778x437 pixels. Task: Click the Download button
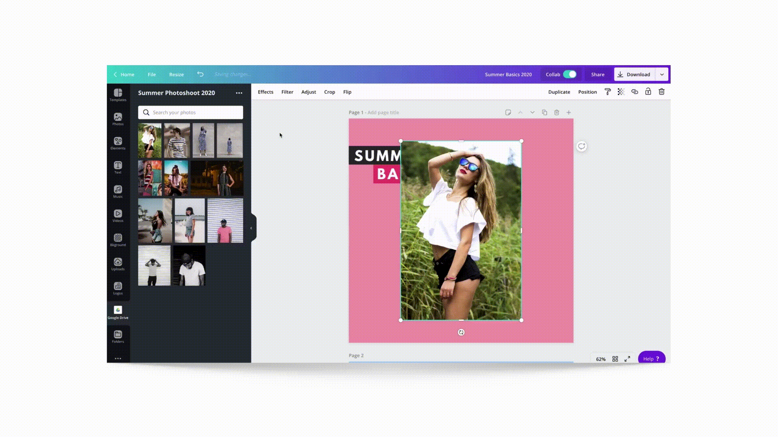click(635, 74)
